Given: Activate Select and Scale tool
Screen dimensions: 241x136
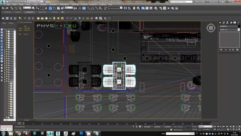Looking at the screenshot, I should pos(58,8).
